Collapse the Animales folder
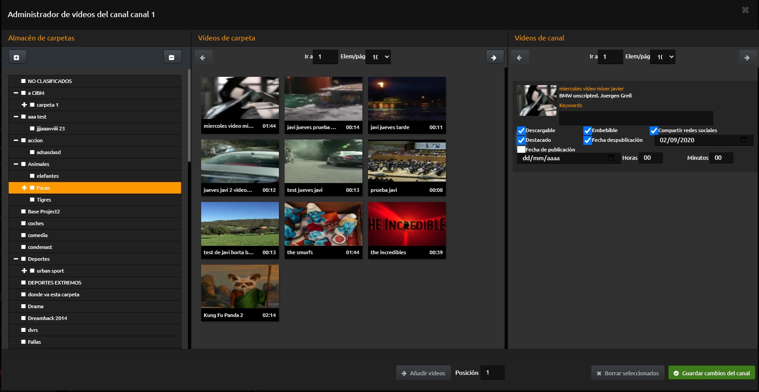The width and height of the screenshot is (759, 392). pos(16,164)
